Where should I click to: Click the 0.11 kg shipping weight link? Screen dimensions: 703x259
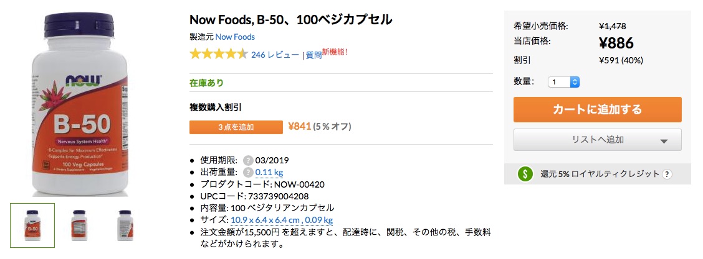pyautogui.click(x=269, y=173)
